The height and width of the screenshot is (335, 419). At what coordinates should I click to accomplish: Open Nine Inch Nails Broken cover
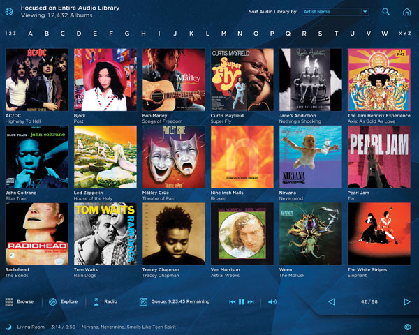[242, 157]
